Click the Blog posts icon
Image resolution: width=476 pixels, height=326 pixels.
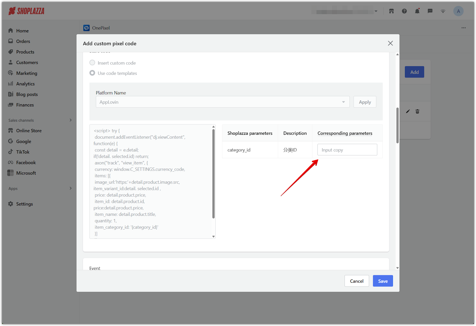coord(11,94)
